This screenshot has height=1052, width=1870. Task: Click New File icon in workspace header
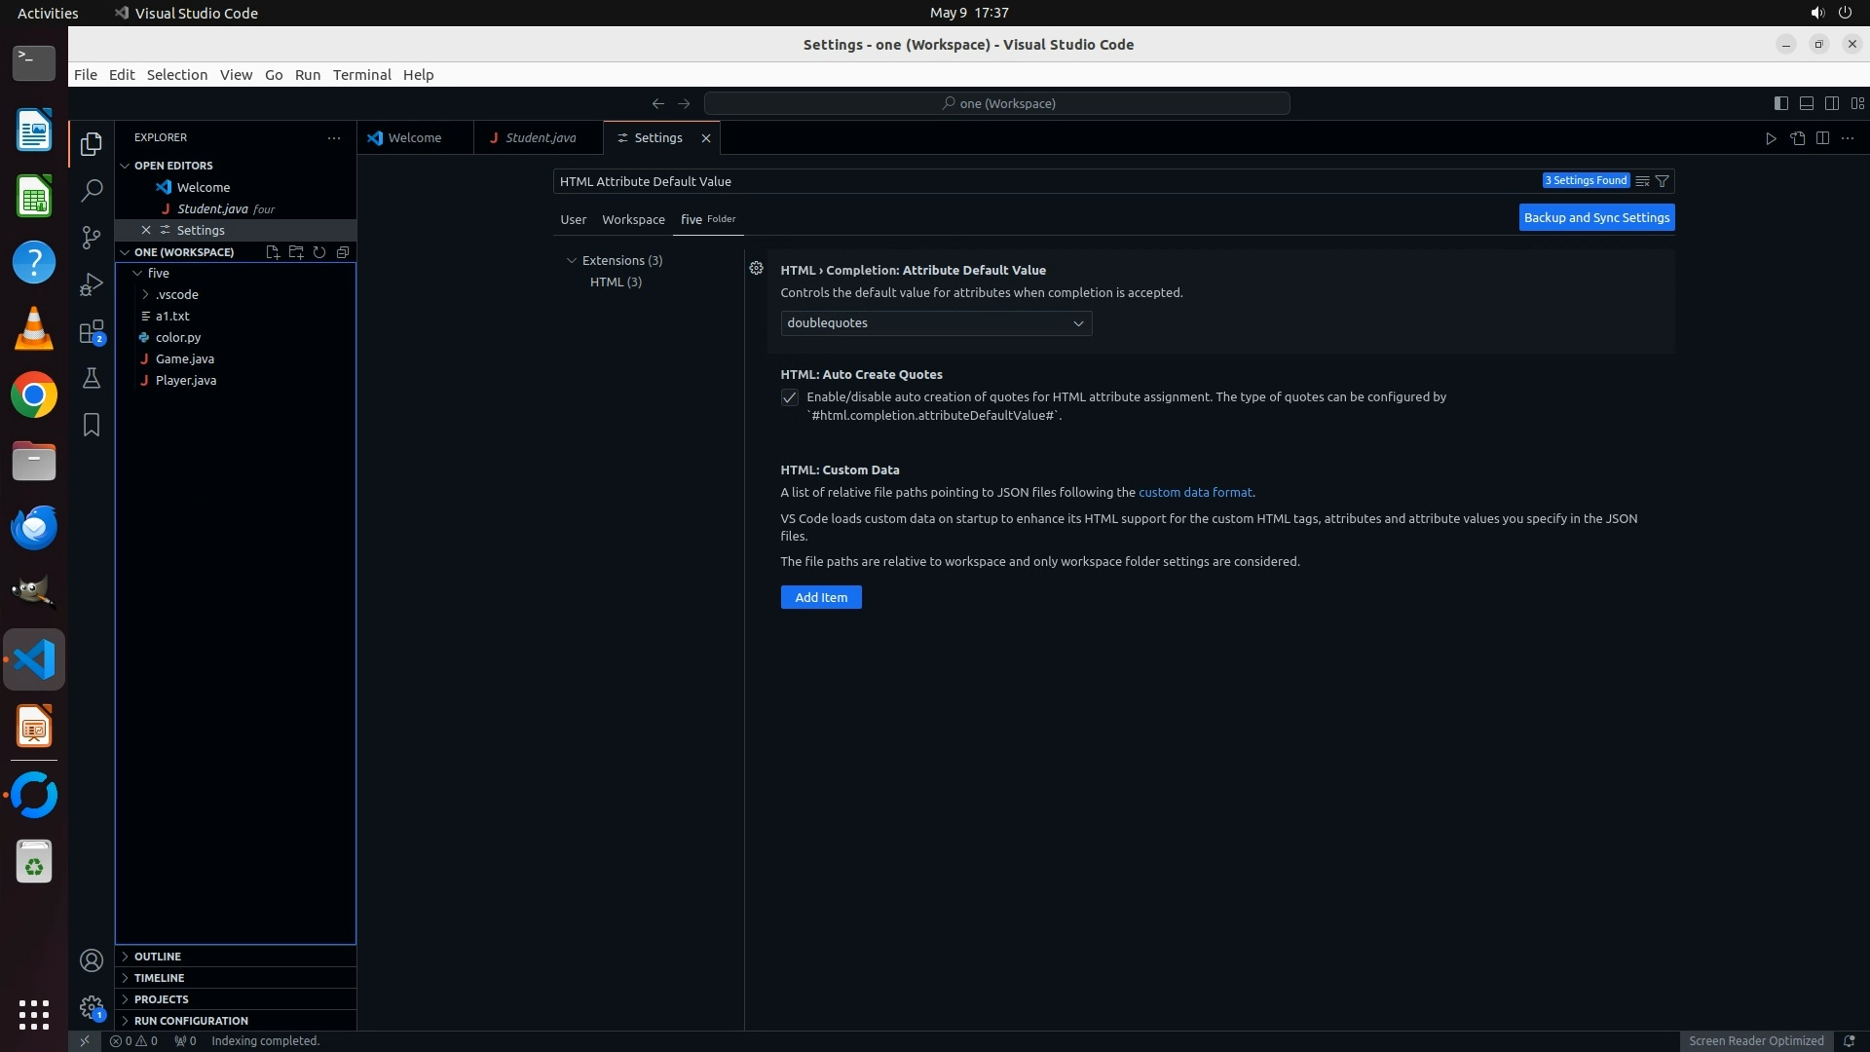pos(273,252)
